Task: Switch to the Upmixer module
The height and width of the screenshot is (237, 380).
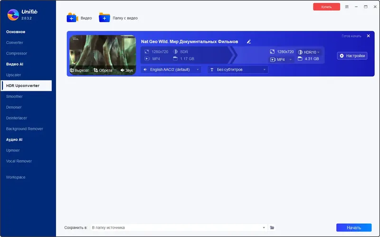Action: point(13,150)
